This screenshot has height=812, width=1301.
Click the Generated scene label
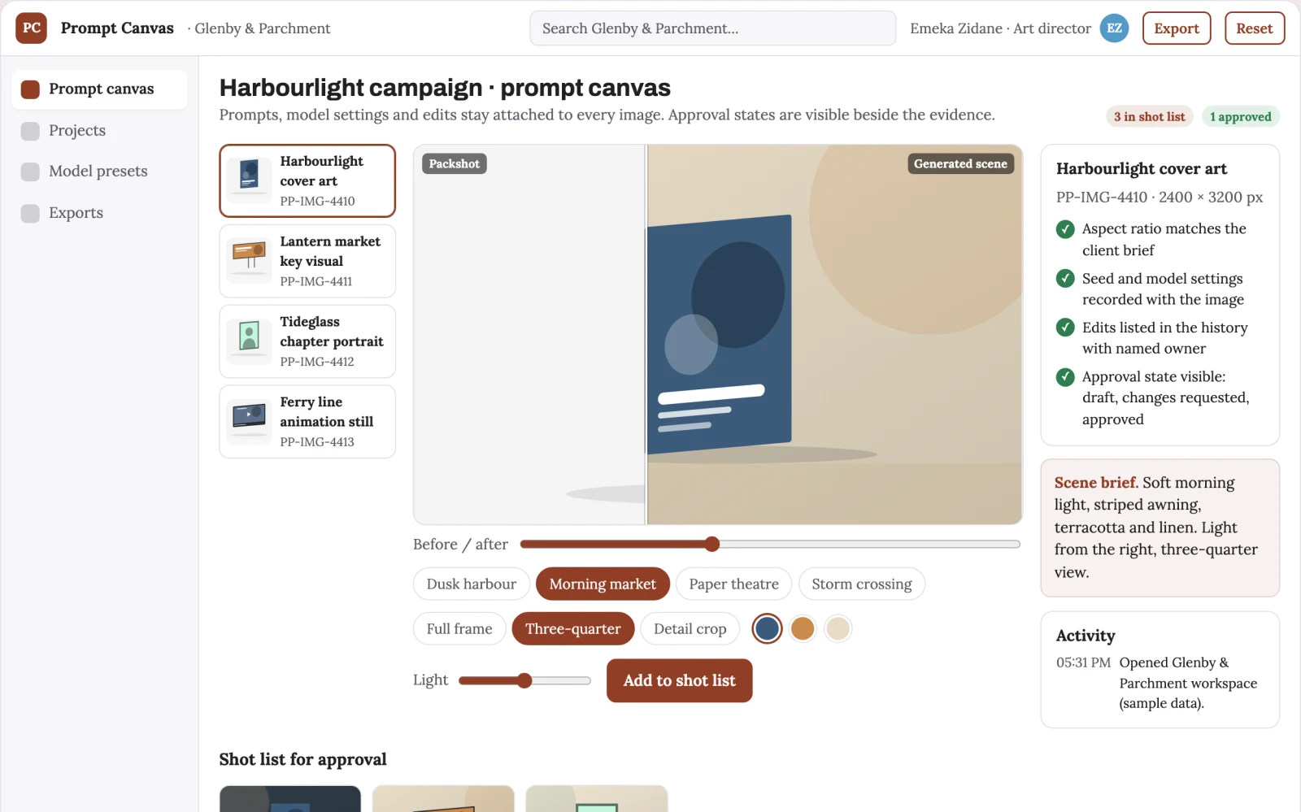click(960, 163)
